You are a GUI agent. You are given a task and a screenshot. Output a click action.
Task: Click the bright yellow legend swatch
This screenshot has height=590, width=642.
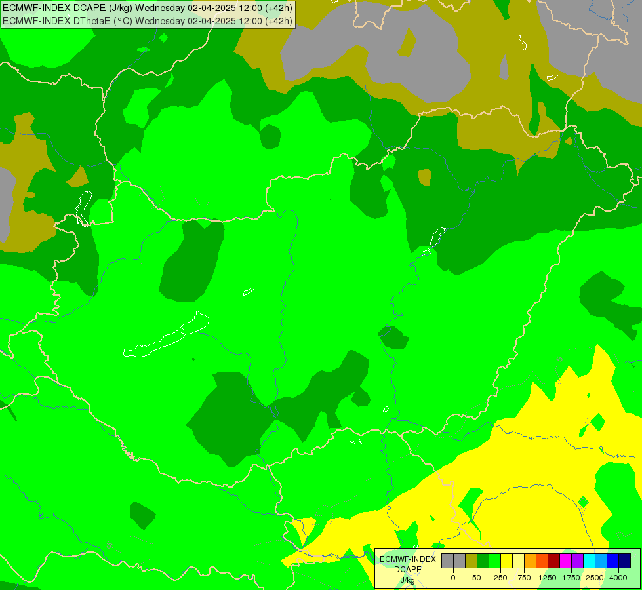coord(507,561)
